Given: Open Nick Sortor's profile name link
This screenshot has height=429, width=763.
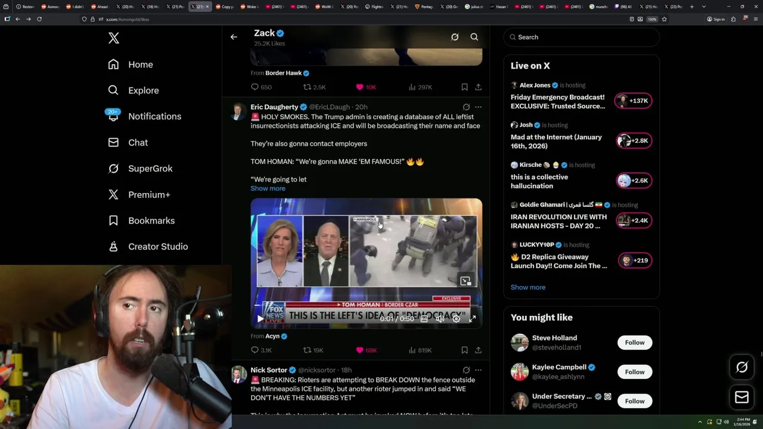Looking at the screenshot, I should (x=269, y=370).
